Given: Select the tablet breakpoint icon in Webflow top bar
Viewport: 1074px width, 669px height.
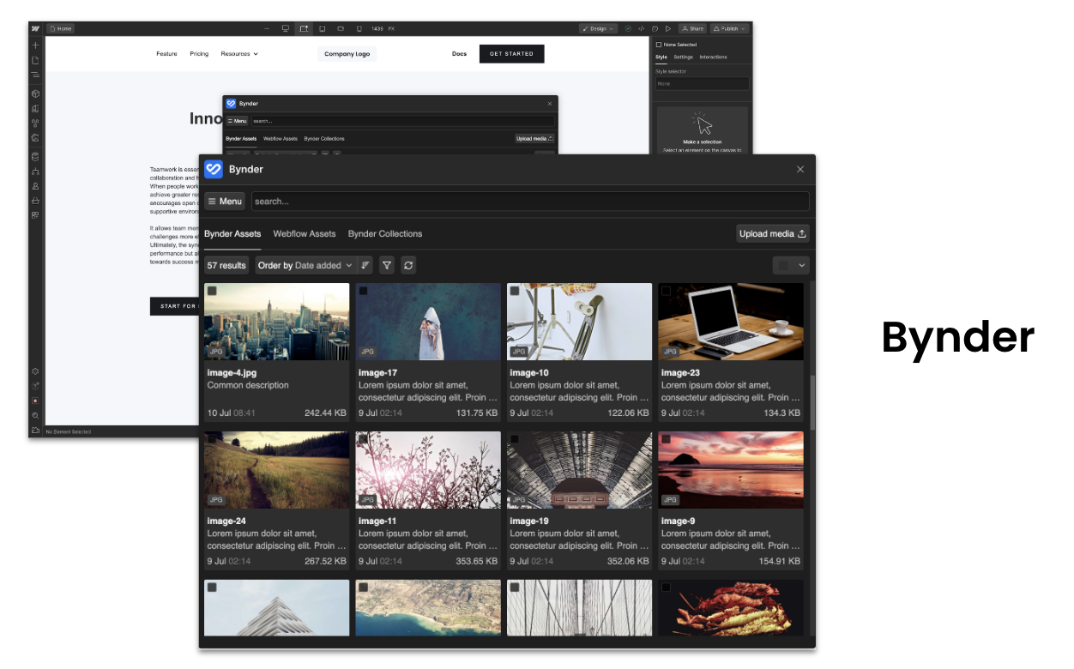Looking at the screenshot, I should tap(322, 28).
